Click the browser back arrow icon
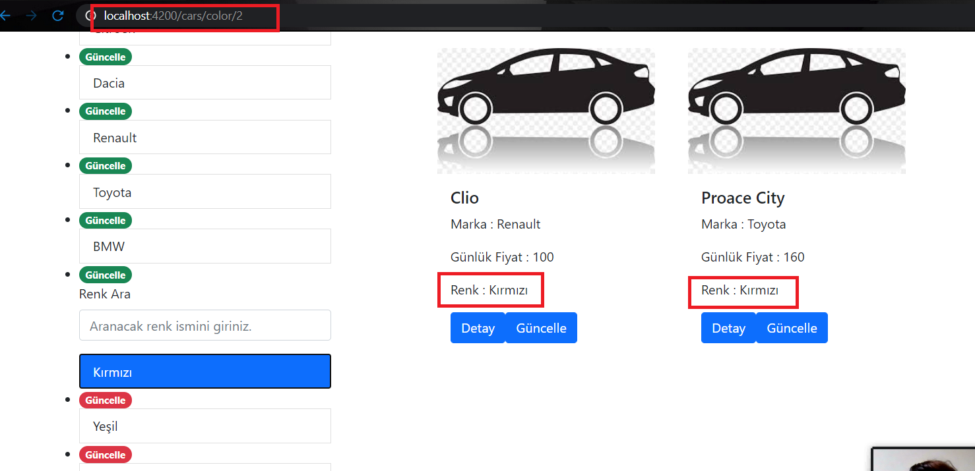975x471 pixels. click(x=6, y=16)
